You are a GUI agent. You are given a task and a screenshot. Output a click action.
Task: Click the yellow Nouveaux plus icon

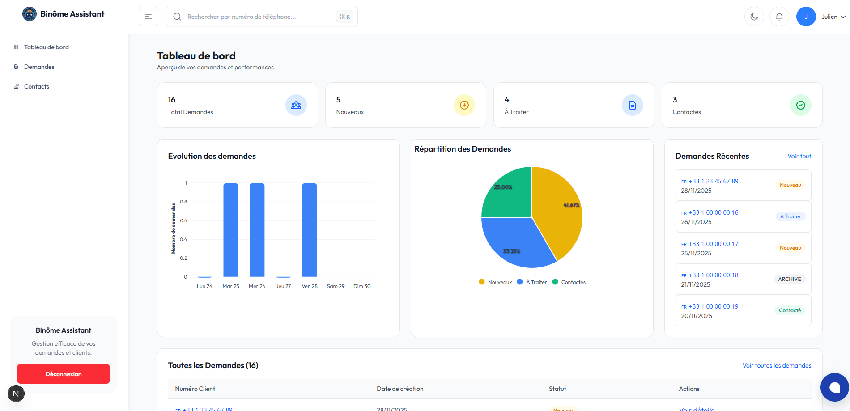[464, 105]
